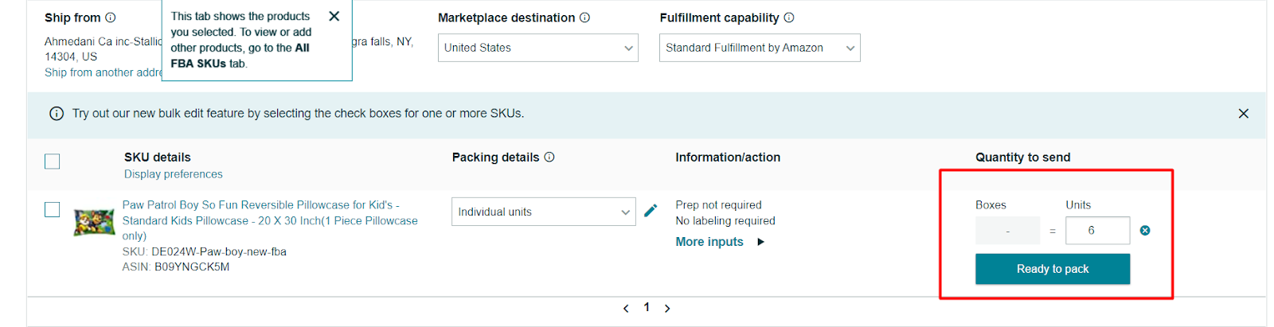Screen dimensions: 1274x327
Task: Click the Ready to pack button
Action: [x=1052, y=269]
